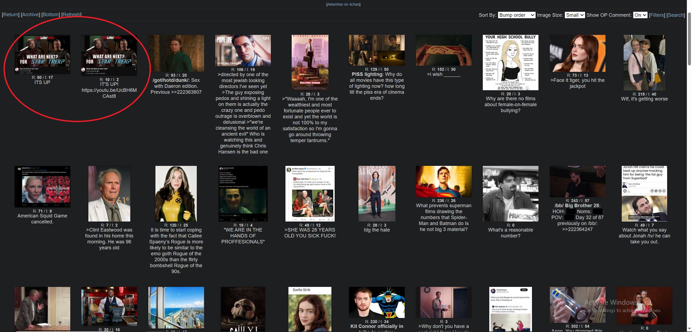
Task: Open the Show OP Comment dropdown
Action: (x=640, y=15)
